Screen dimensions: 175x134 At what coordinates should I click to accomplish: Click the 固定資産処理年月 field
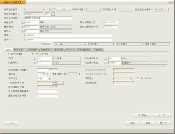pos(161,10)
